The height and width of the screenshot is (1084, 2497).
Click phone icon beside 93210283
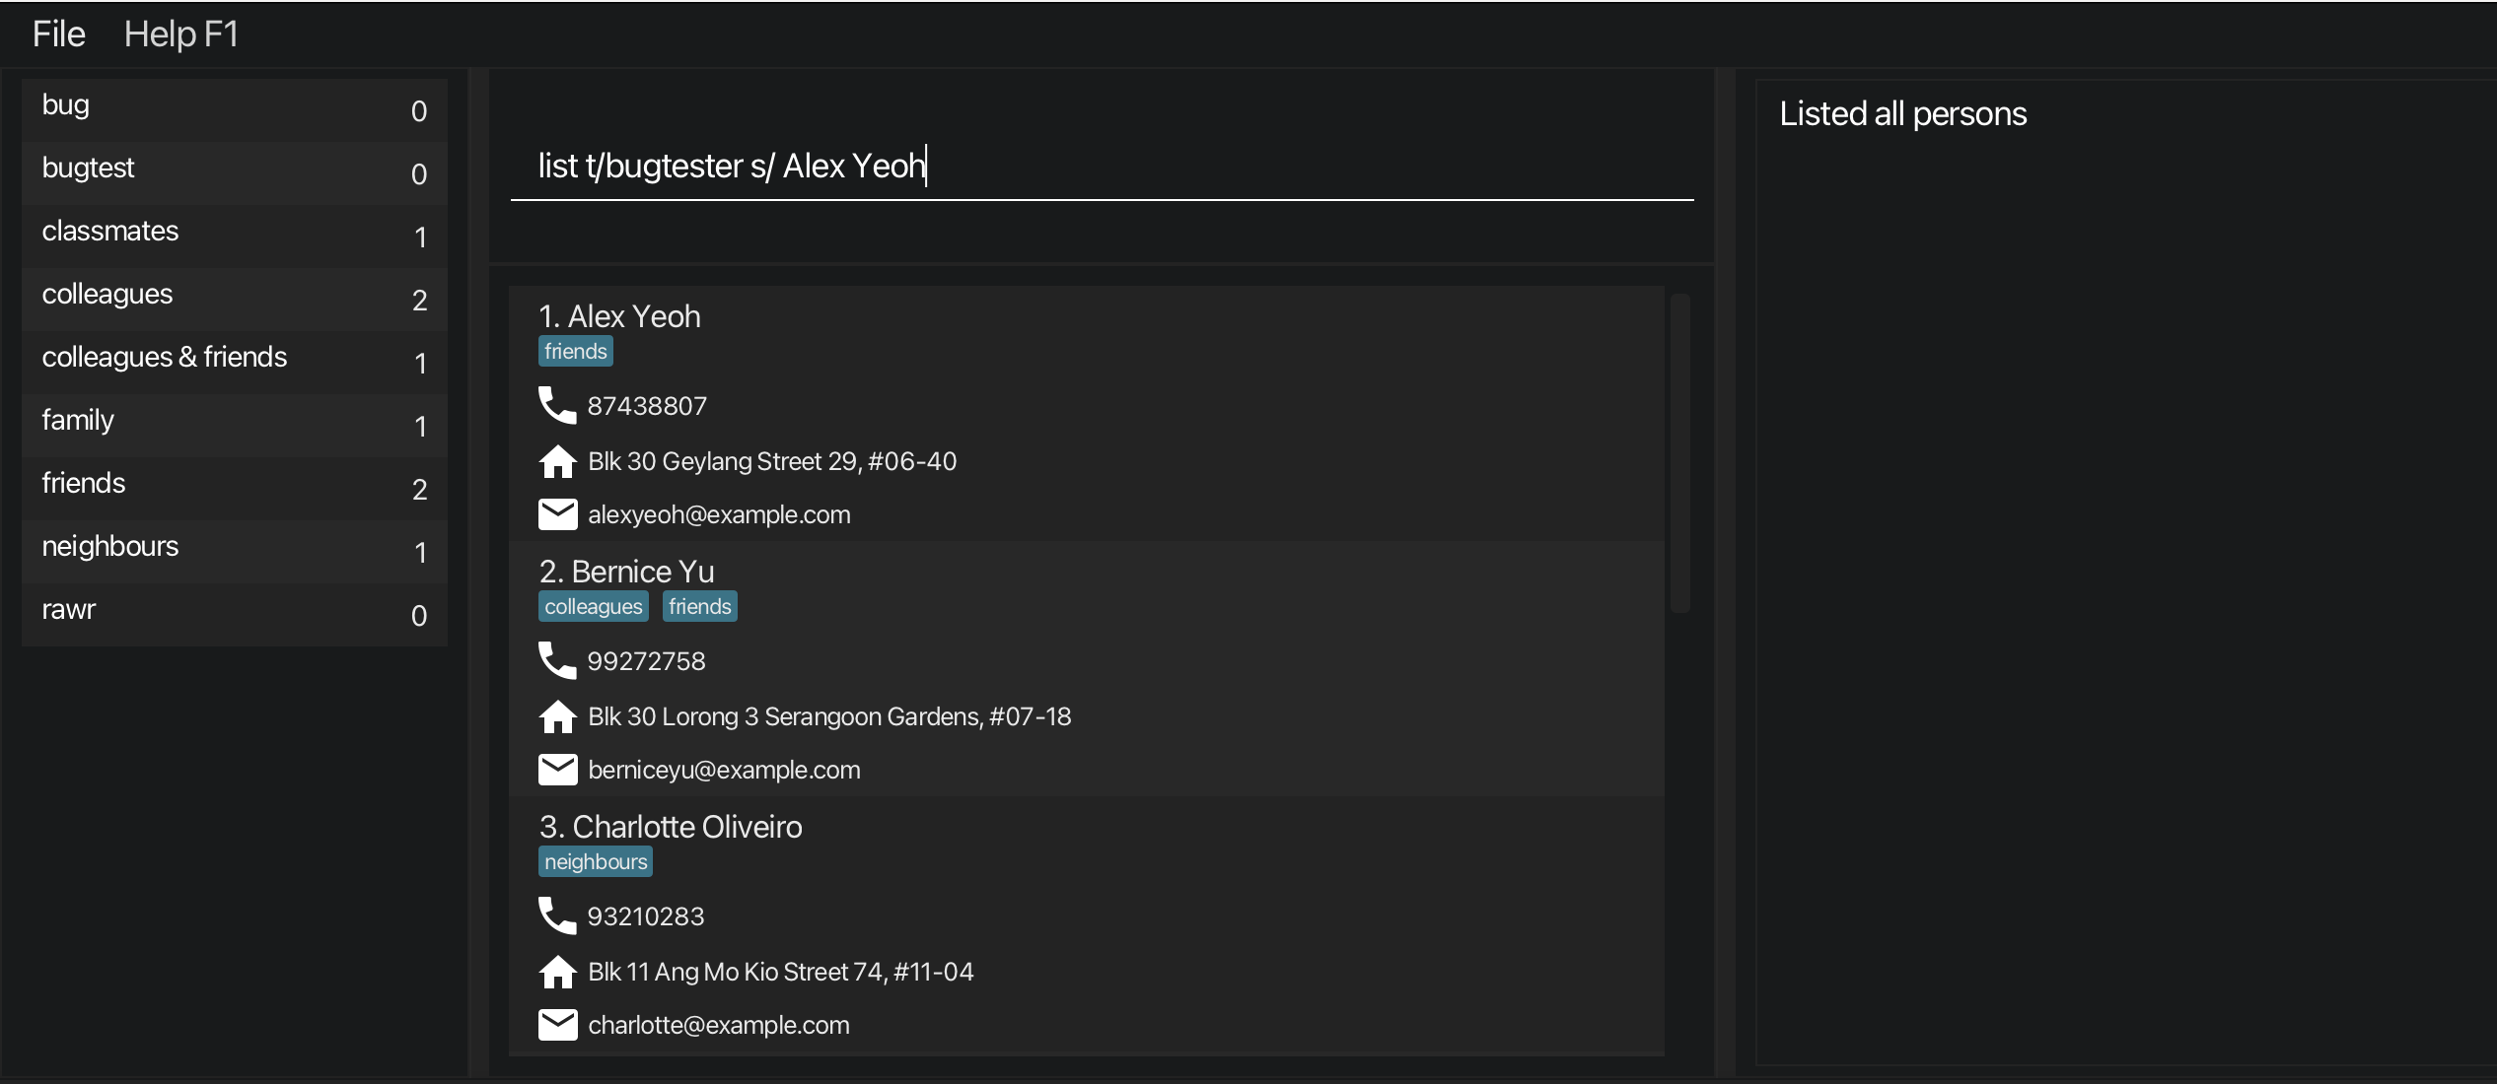point(557,915)
